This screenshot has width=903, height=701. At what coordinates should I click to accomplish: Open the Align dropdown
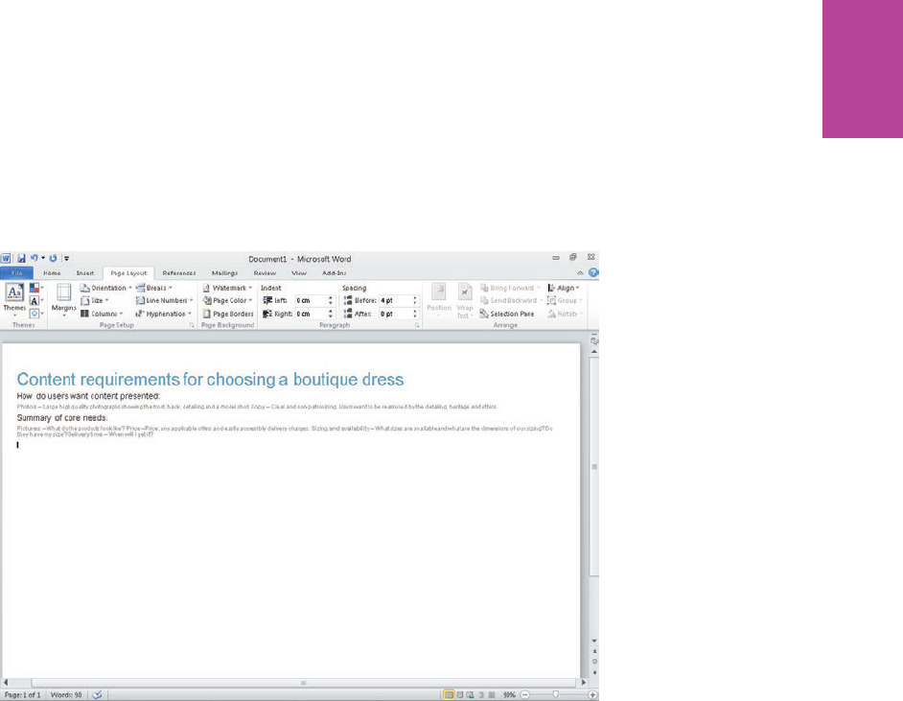tap(564, 288)
